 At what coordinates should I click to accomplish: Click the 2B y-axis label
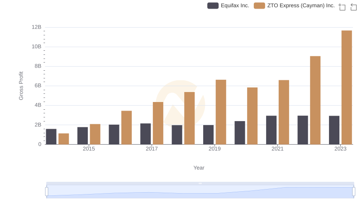click(x=38, y=125)
